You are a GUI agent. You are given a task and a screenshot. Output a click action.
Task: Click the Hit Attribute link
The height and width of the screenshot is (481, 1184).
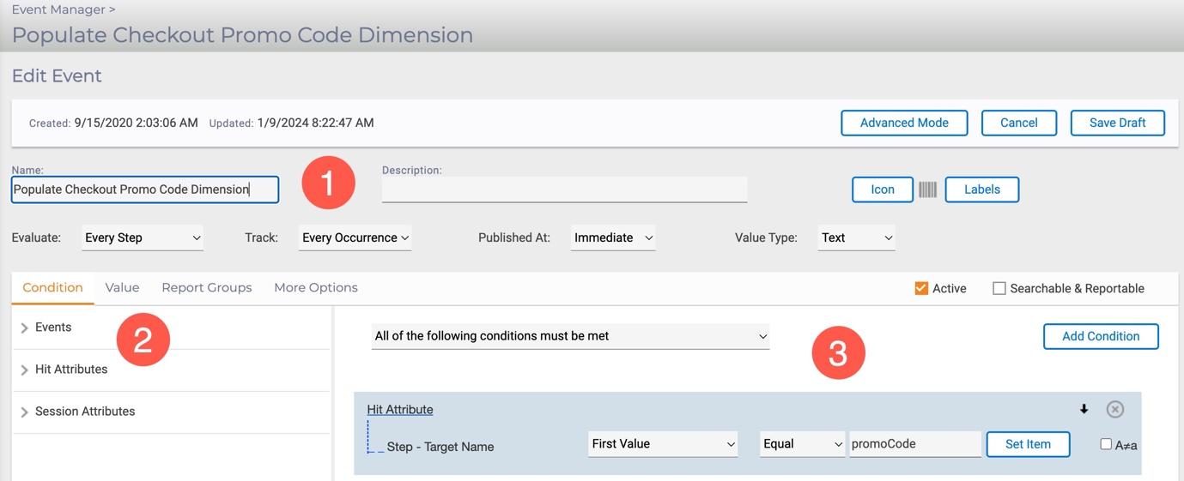[x=400, y=410]
